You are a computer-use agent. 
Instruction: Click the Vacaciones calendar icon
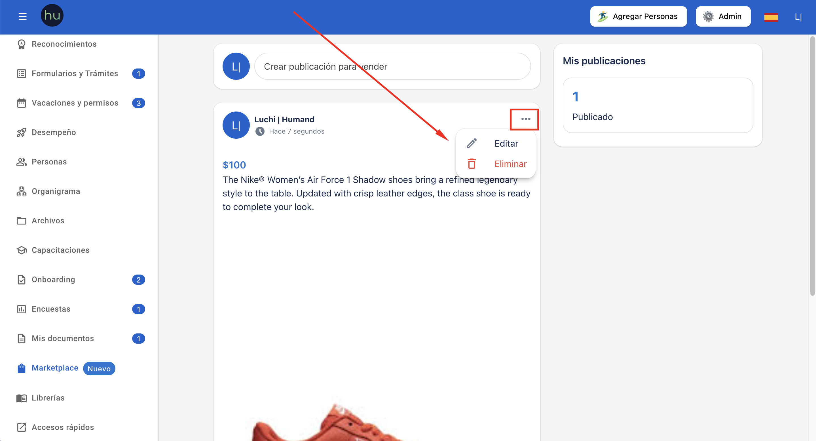21,103
